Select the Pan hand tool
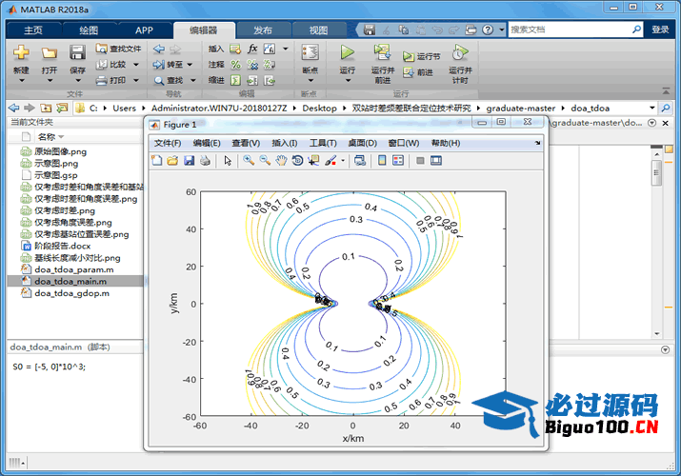 pyautogui.click(x=281, y=161)
